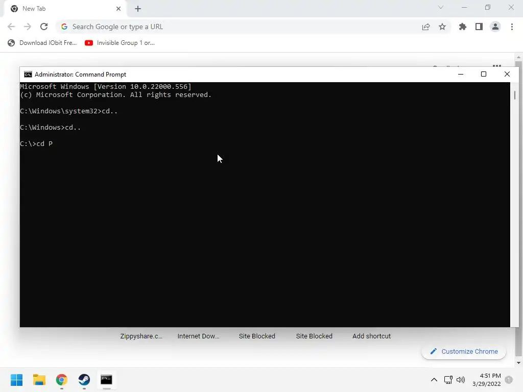Open Chrome extensions puzzle icon

[x=463, y=27]
